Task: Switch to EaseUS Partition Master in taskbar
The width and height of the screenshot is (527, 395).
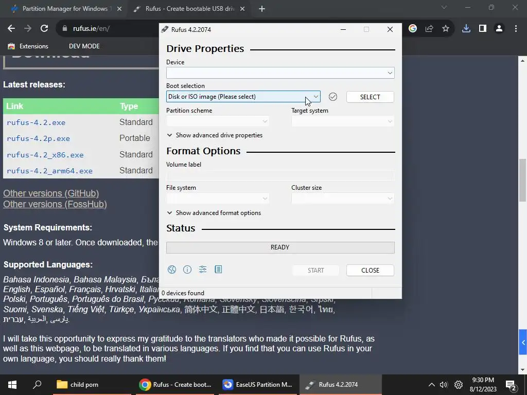Action: click(x=258, y=385)
